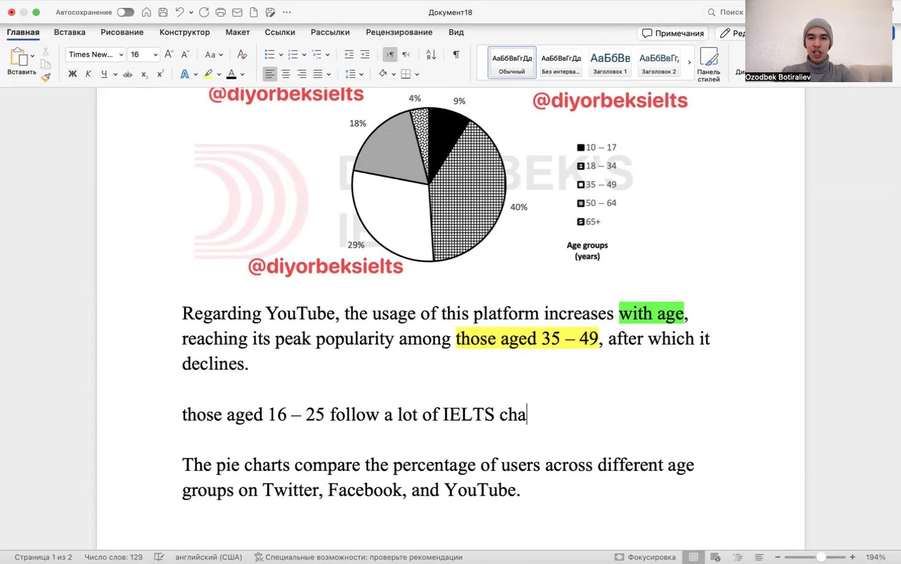Viewport: 901px width, 564px height.
Task: Click the Save document icon
Action: coord(163,12)
